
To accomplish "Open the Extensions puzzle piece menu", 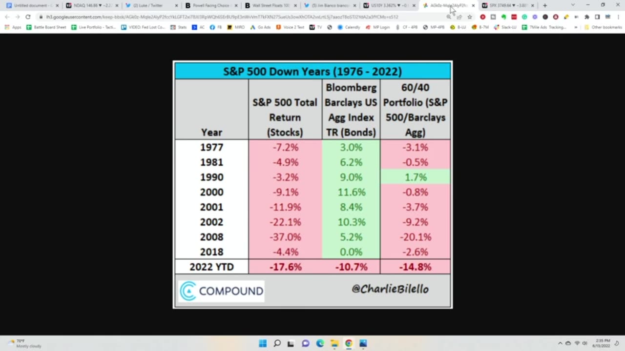I will (x=587, y=17).
